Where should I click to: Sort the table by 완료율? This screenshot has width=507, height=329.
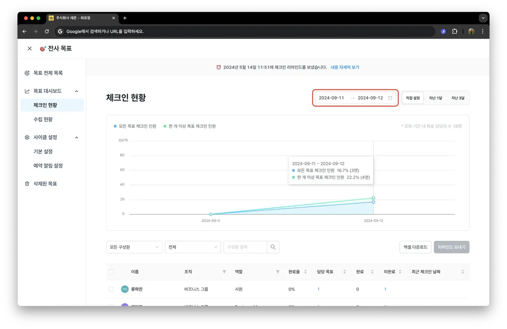[305, 272]
